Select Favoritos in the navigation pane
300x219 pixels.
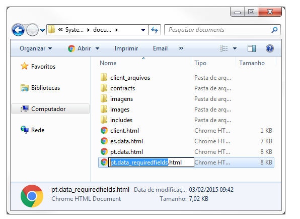38,66
